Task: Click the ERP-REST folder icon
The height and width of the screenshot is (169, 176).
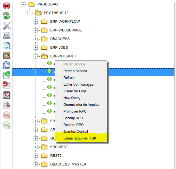Action: pyautogui.click(x=44, y=147)
